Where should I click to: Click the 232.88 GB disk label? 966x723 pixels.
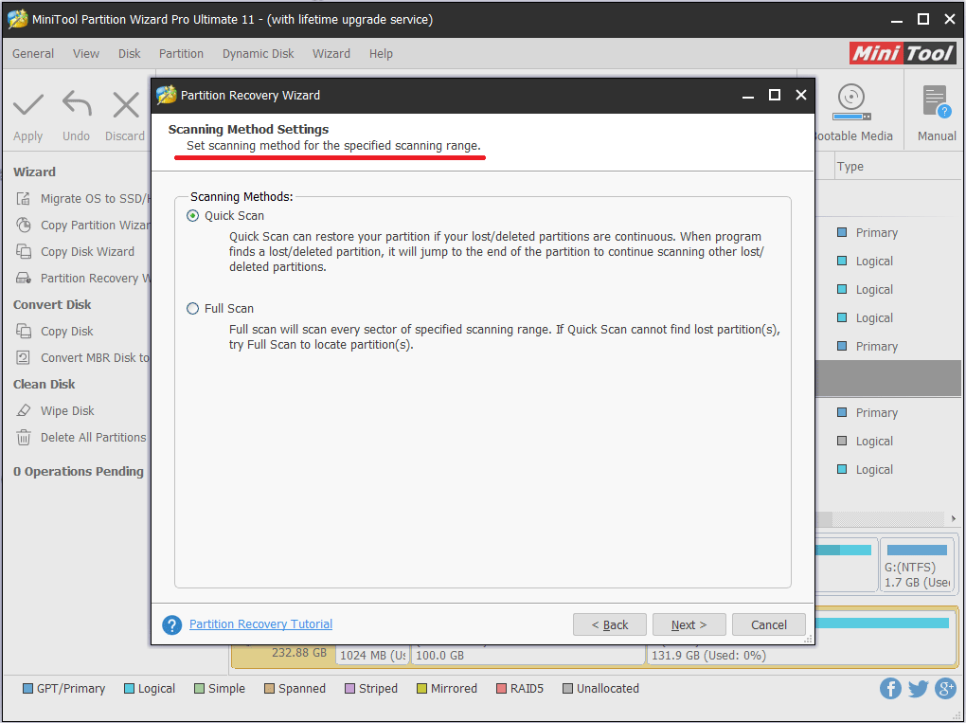[298, 653]
